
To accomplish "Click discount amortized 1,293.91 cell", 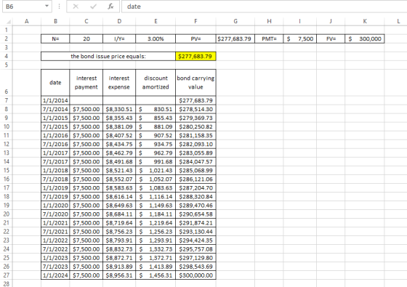I will tap(156, 240).
